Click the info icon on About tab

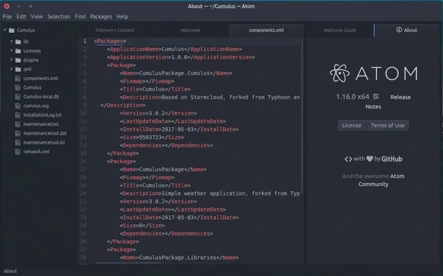(x=399, y=30)
